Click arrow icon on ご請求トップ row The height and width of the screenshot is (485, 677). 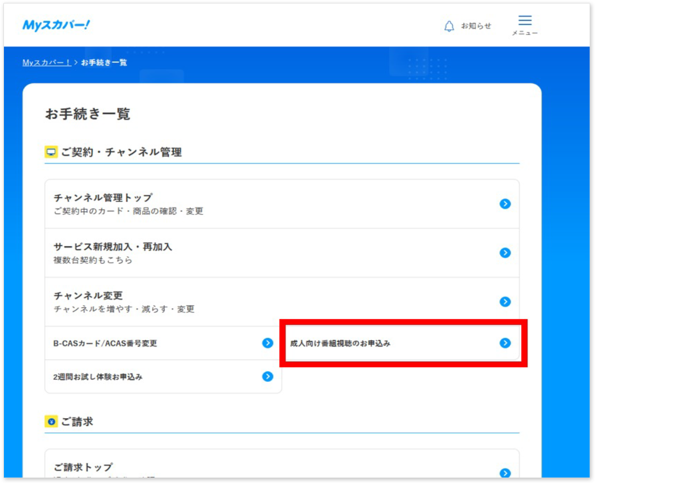(x=505, y=473)
